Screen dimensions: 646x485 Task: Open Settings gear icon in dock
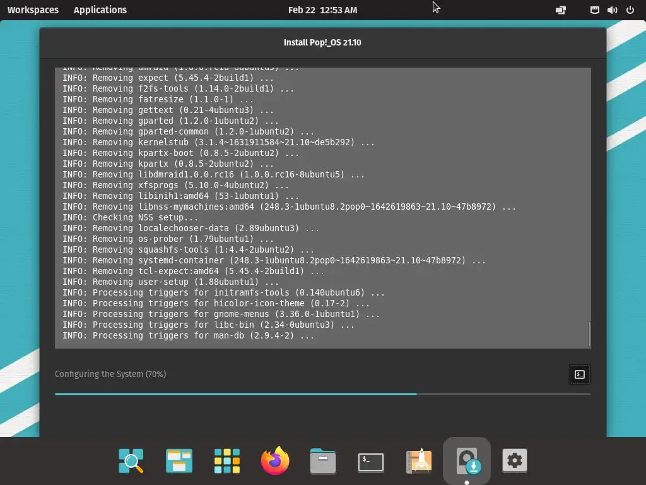tap(515, 460)
